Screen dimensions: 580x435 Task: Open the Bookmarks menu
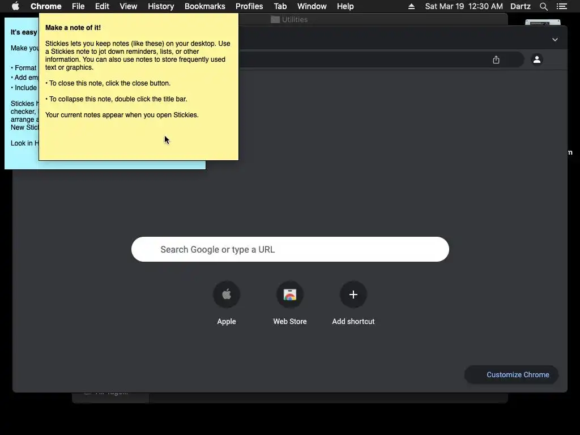pos(205,6)
